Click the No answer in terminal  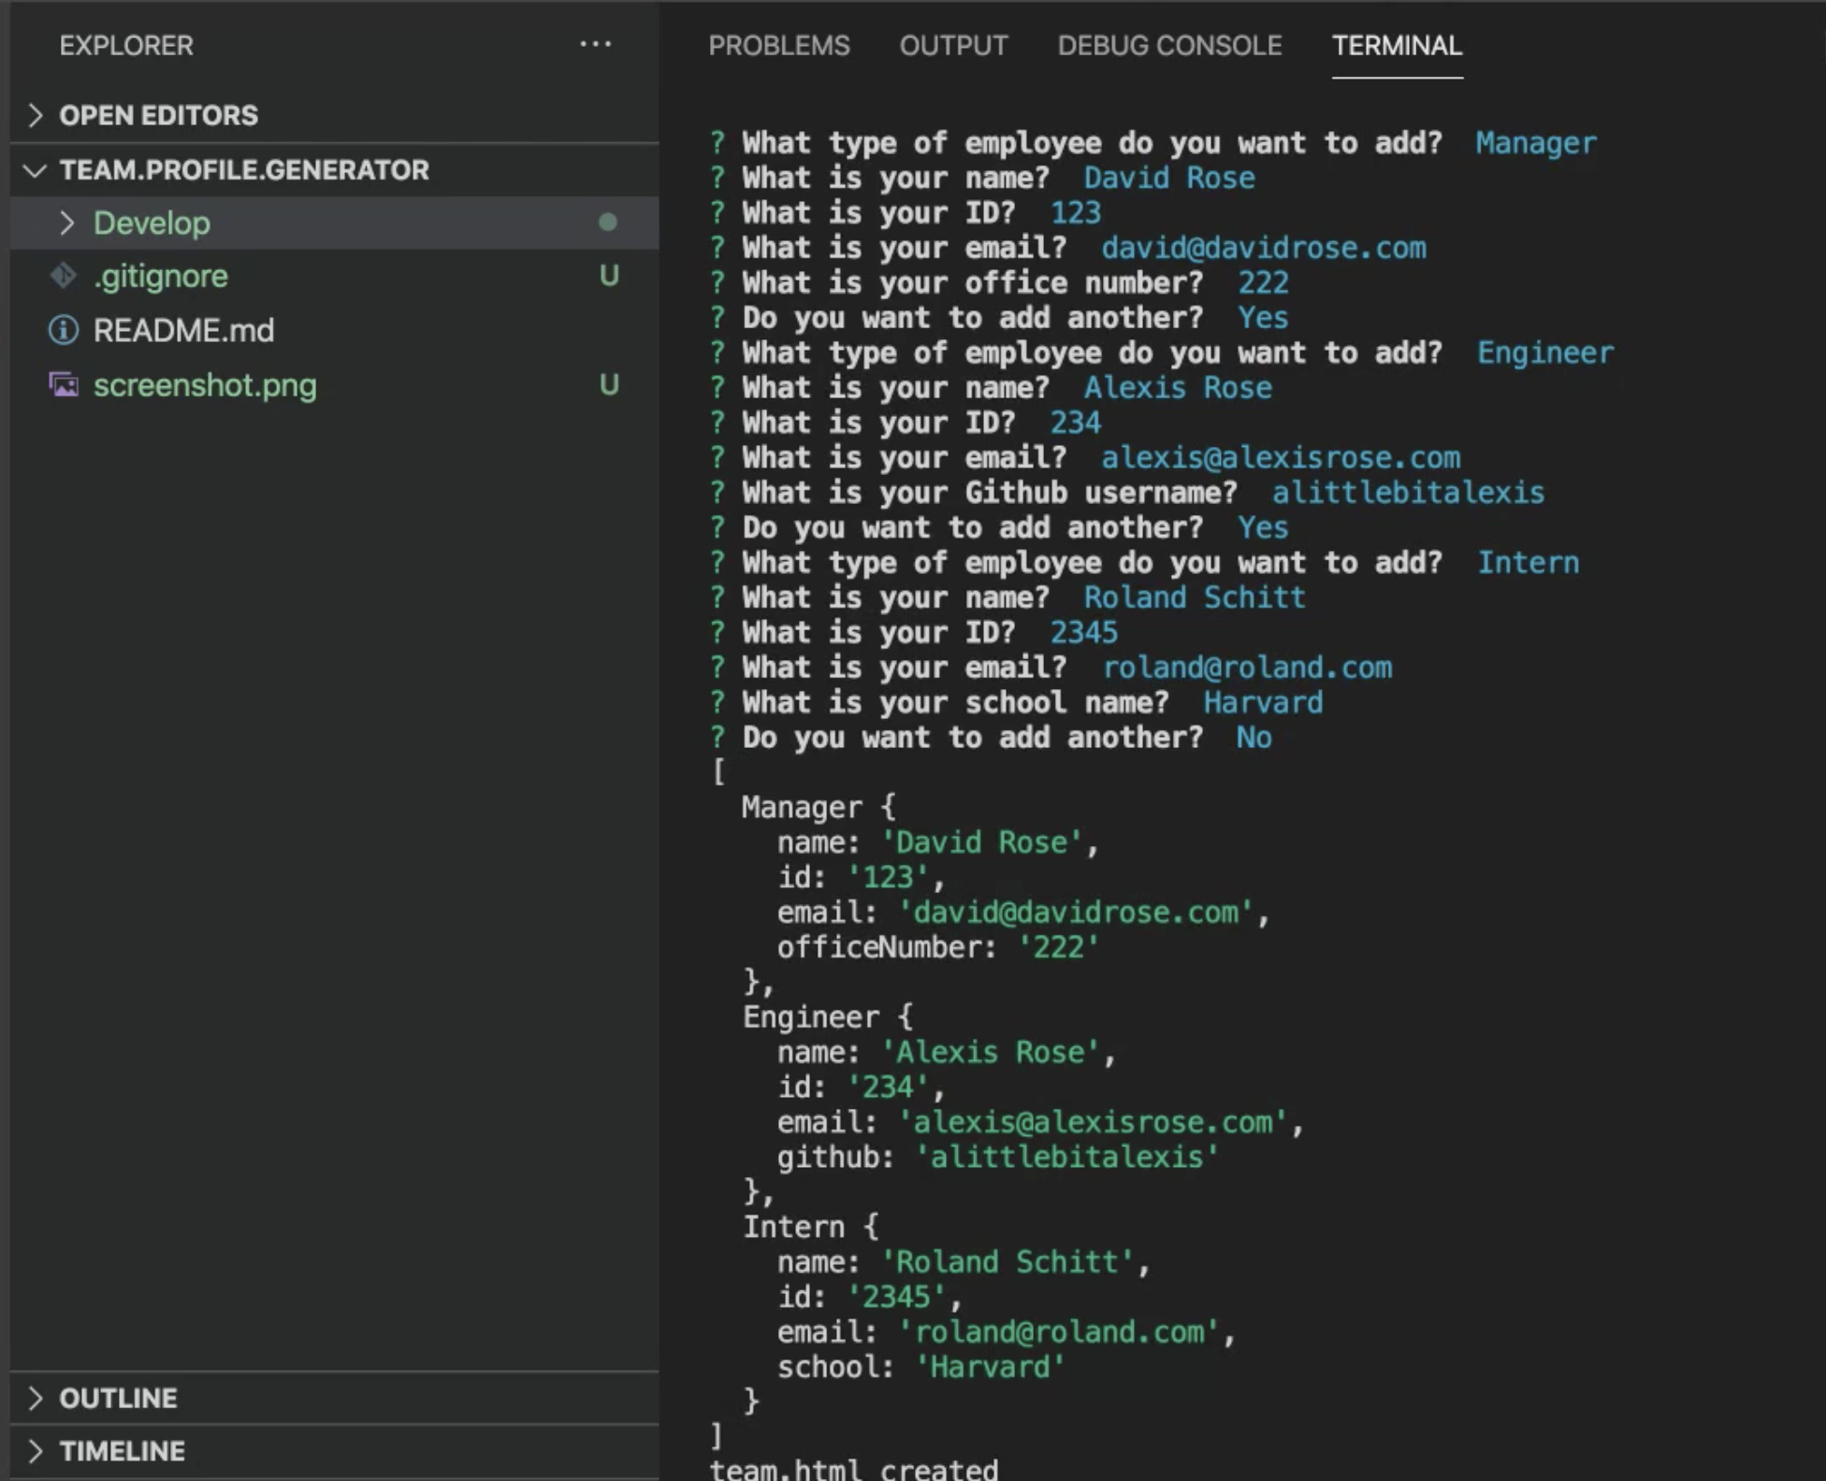[1254, 738]
